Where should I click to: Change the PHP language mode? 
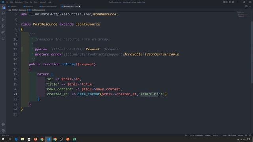pos(225,135)
